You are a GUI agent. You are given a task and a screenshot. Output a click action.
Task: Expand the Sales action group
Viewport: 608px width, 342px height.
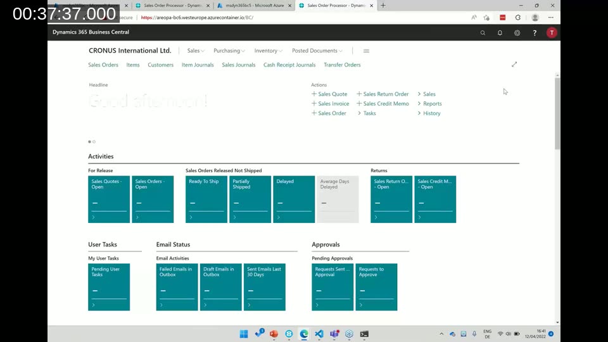[426, 94]
